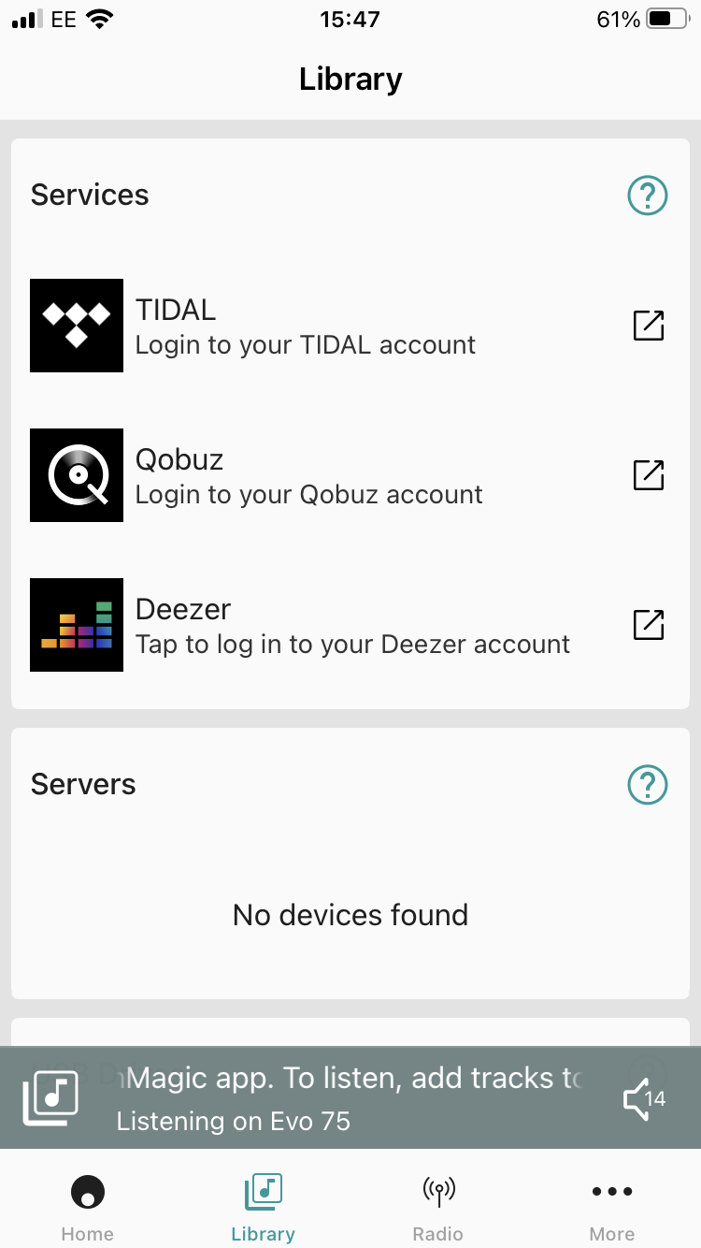Open TIDAL external login arrow icon
701x1248 pixels.
click(x=648, y=326)
